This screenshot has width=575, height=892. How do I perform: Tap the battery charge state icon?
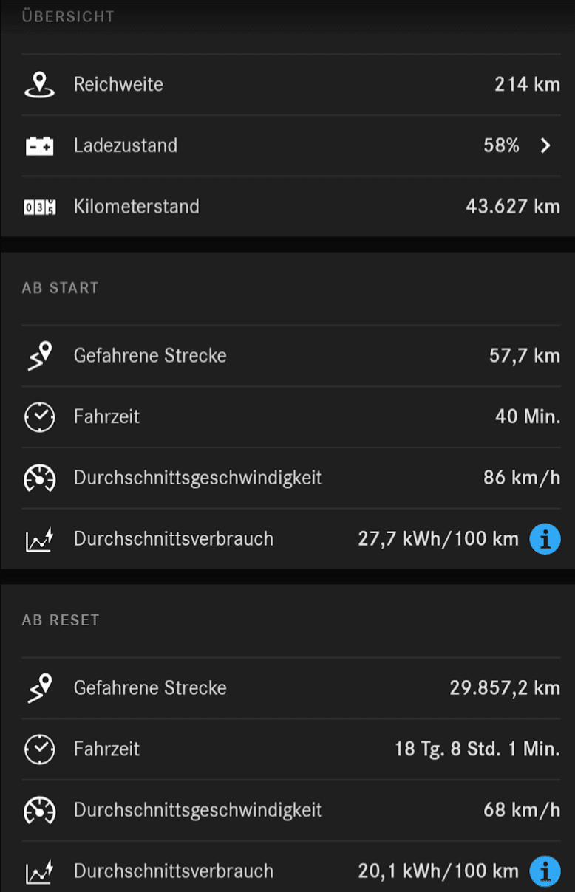39,146
